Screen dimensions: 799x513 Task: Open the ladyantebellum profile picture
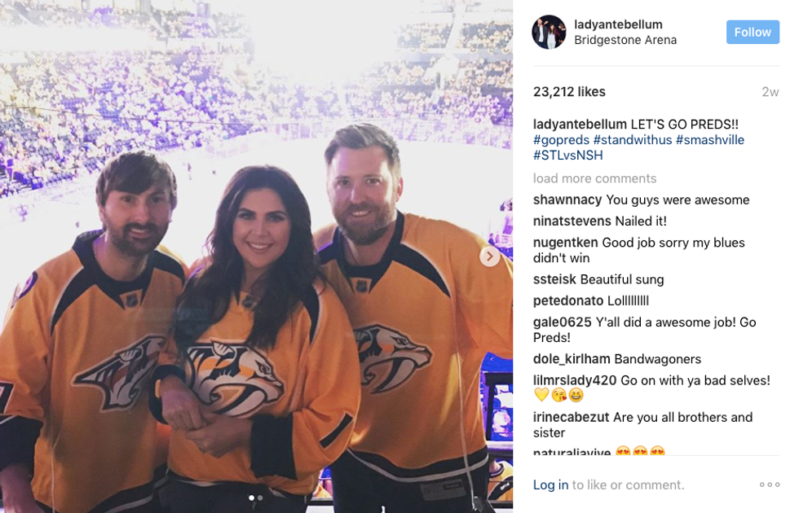click(549, 32)
